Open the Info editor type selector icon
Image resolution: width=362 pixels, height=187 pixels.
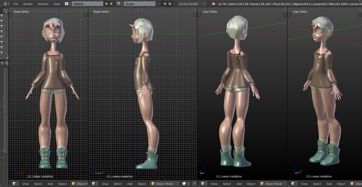pos(5,4)
